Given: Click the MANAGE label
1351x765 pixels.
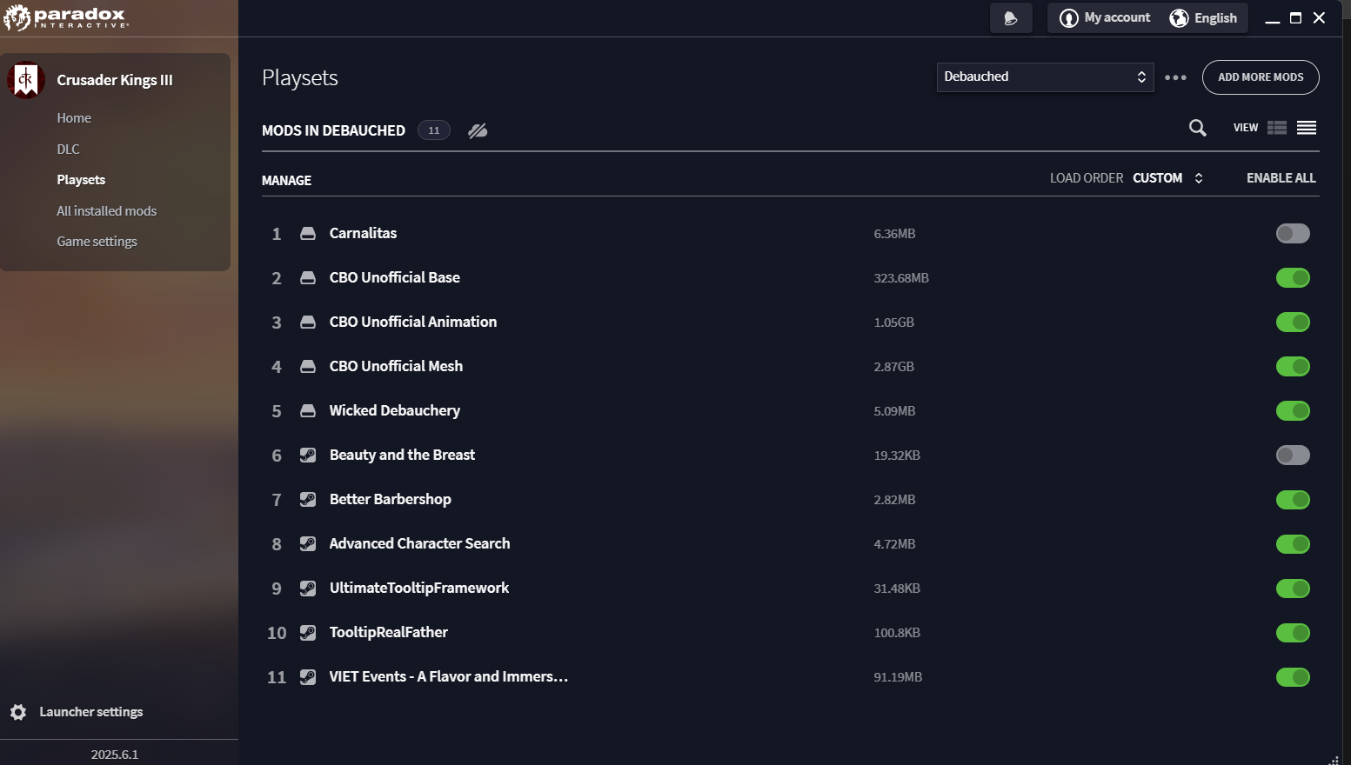Looking at the screenshot, I should [x=286, y=180].
